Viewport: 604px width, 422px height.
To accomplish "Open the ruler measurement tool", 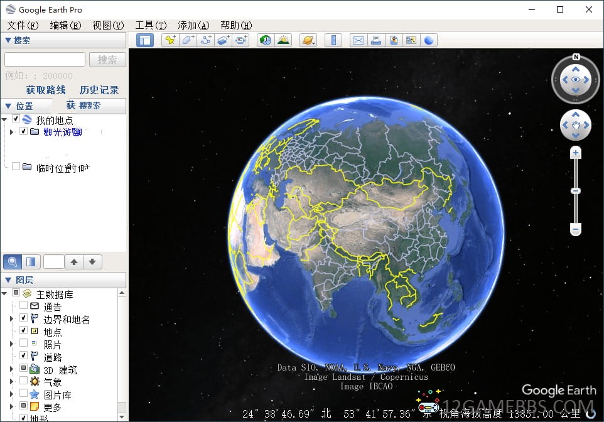I will point(334,40).
